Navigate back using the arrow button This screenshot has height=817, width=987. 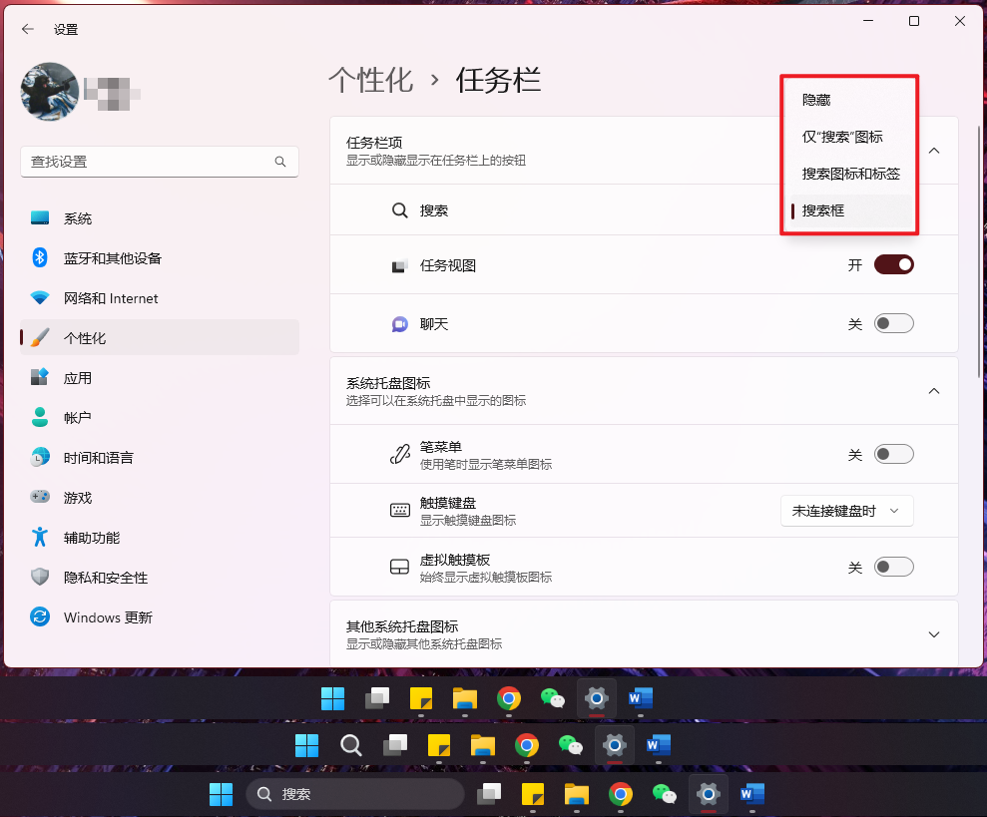click(x=27, y=29)
